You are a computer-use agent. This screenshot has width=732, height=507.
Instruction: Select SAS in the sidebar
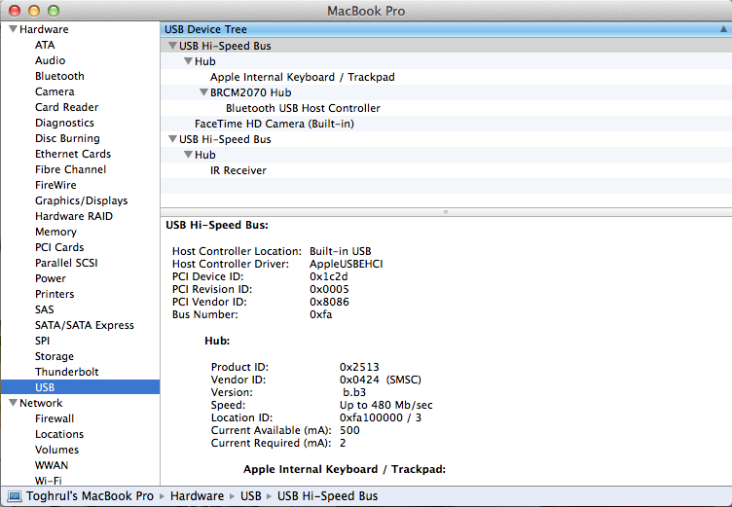pyautogui.click(x=45, y=309)
